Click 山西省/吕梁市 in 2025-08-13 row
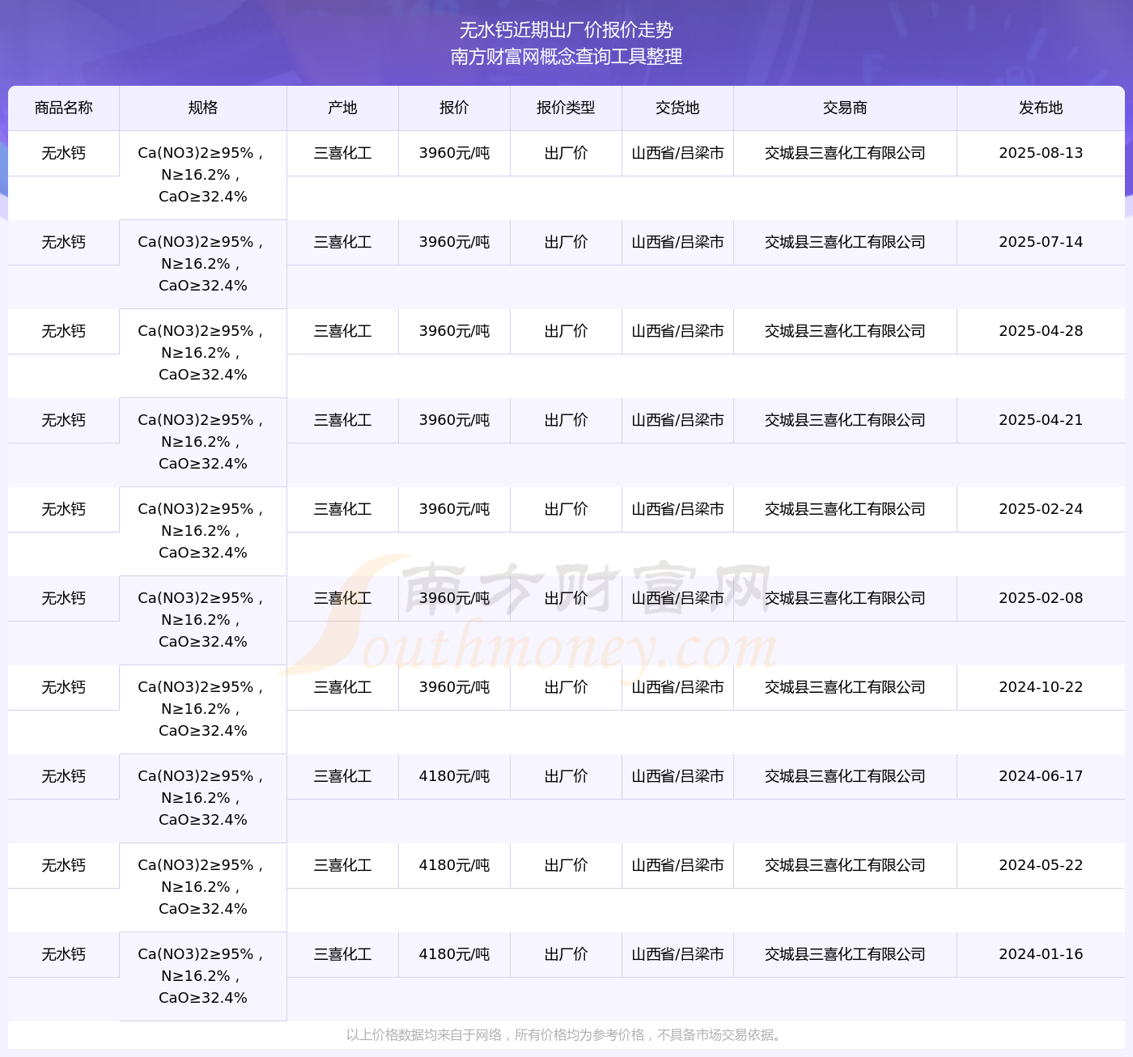Viewport: 1133px width, 1057px height. [x=677, y=153]
